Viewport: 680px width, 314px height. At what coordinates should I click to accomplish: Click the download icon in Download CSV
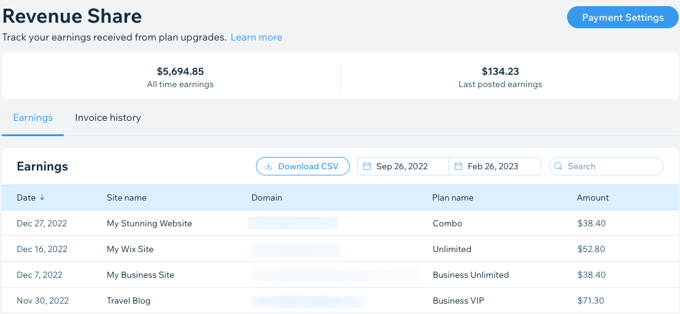pos(268,166)
